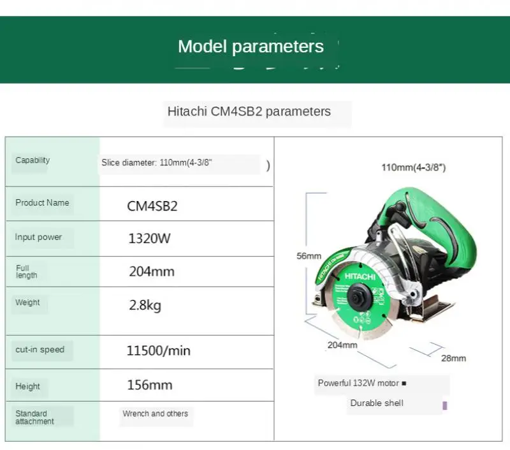Viewport: 510px width, 450px height.
Task: Click the 'Height' row label
Action: pos(27,386)
